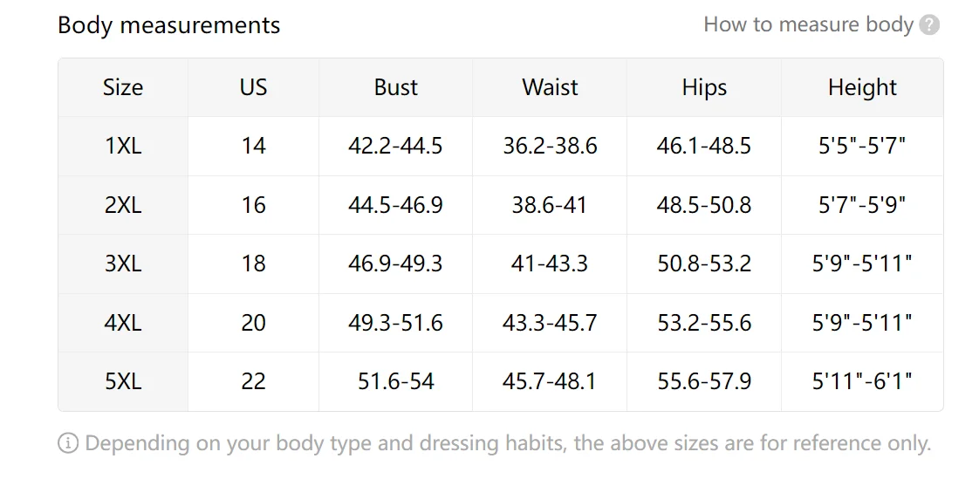Click the Hips column header

pyautogui.click(x=704, y=87)
